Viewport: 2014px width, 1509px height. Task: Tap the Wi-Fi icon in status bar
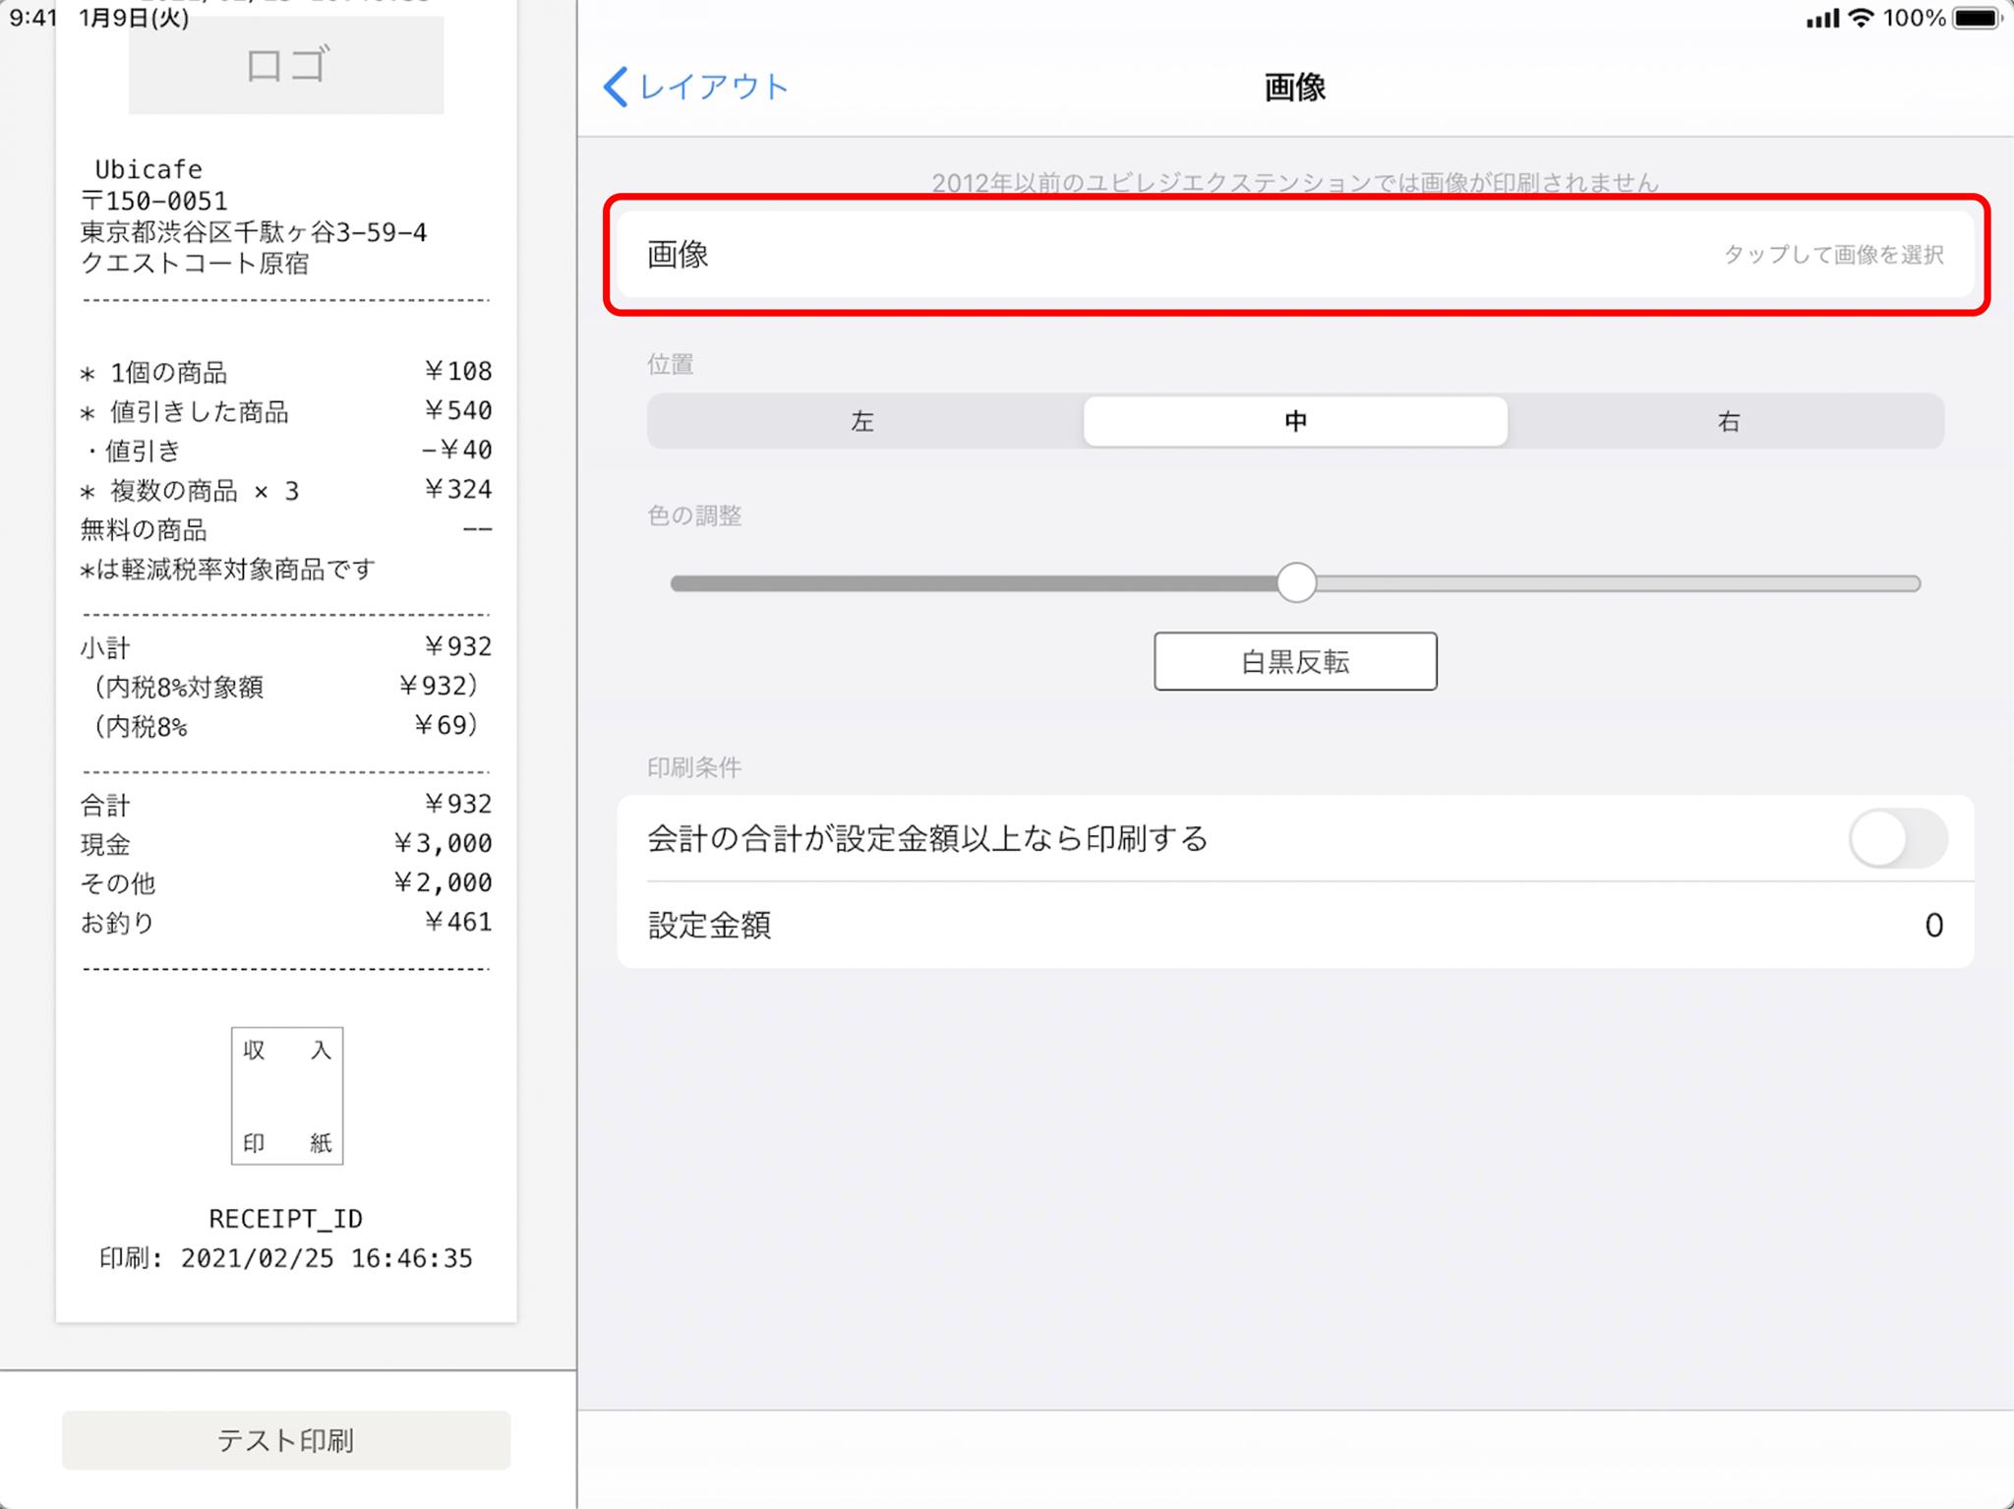click(x=1860, y=18)
